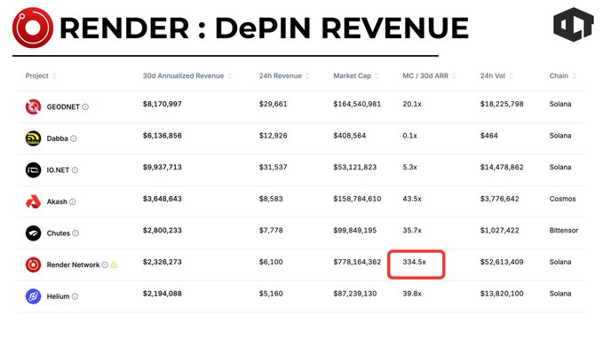Open the Chutes project name link
The image size is (603, 339).
[x=59, y=233]
